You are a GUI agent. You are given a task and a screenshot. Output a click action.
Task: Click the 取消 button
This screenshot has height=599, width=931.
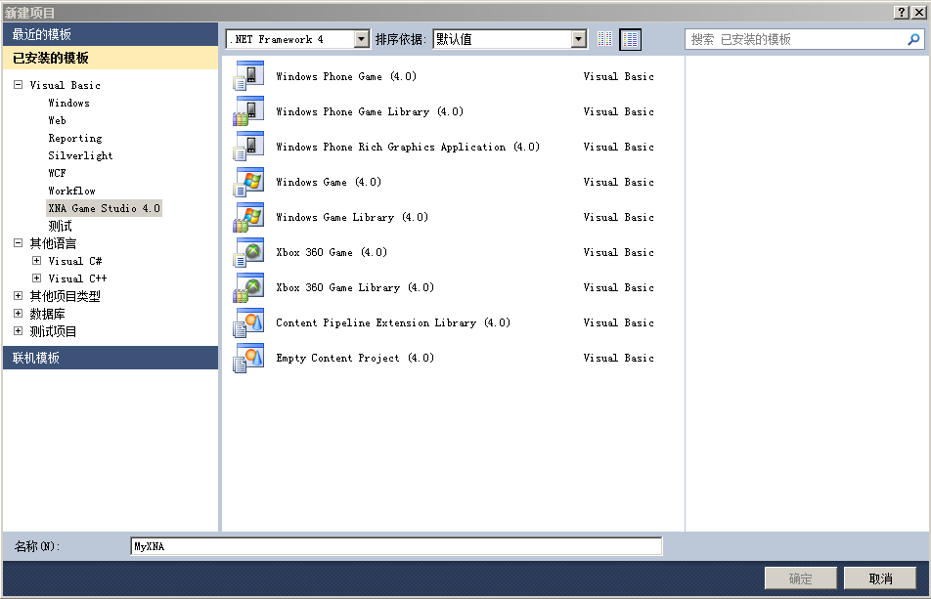[880, 578]
